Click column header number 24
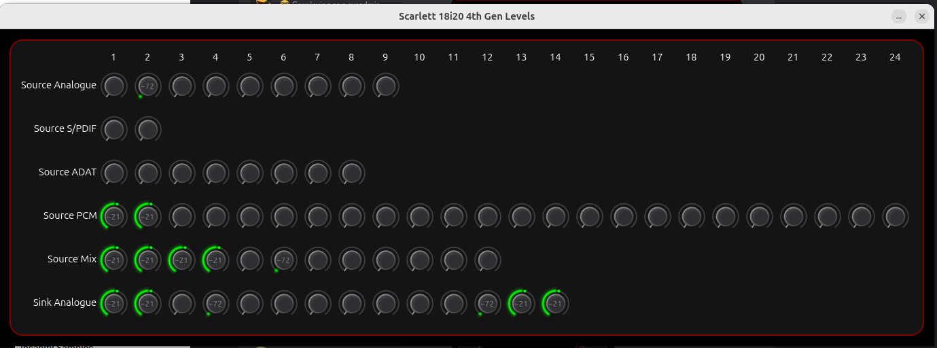The height and width of the screenshot is (348, 937). [x=895, y=57]
